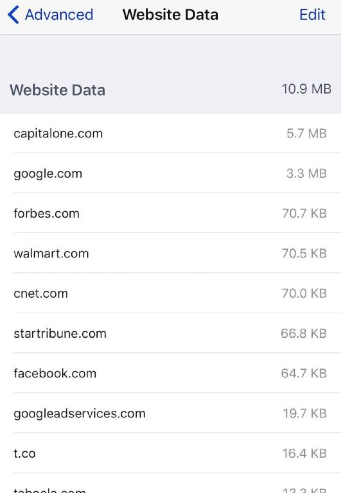The width and height of the screenshot is (341, 493).
Task: Tap the 64.7 KB size value
Action: [x=304, y=374]
